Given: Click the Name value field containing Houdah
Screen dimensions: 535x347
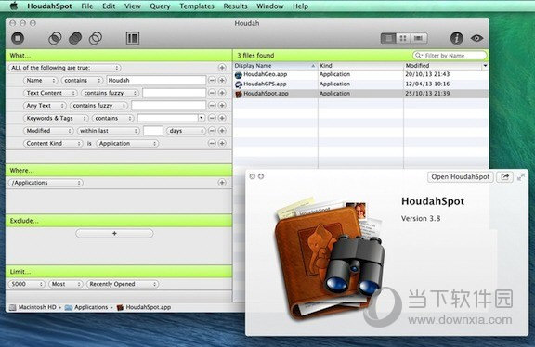Looking at the screenshot, I should [x=156, y=80].
